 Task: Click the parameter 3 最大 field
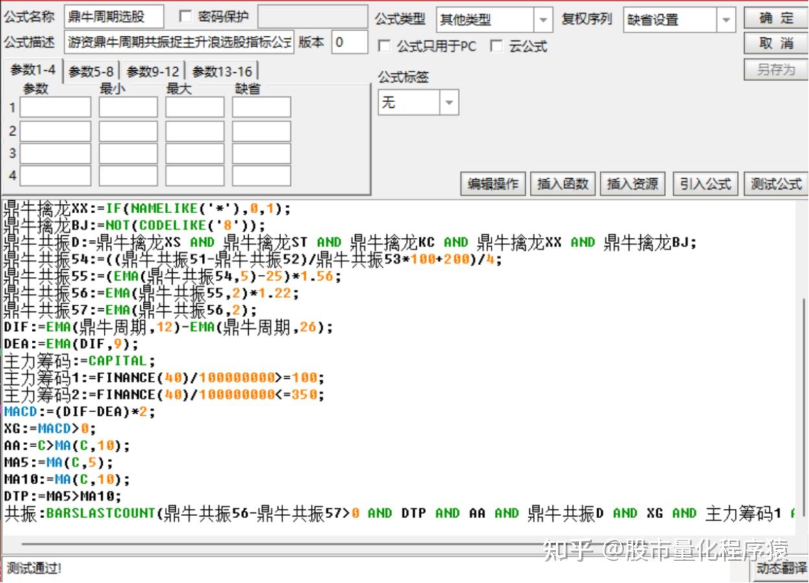194,153
